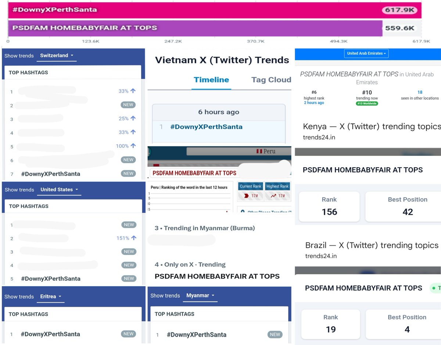
Task: Open Myanmar trend 4, PSDFAM HOMEBABYFAIR AT TOPS
Action: [217, 276]
